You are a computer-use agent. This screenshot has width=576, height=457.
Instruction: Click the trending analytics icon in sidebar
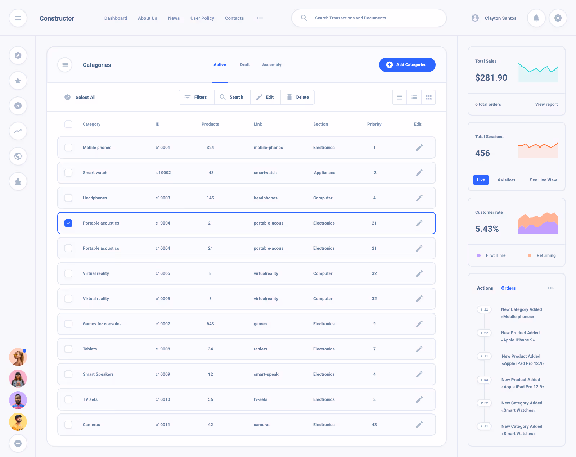point(18,131)
